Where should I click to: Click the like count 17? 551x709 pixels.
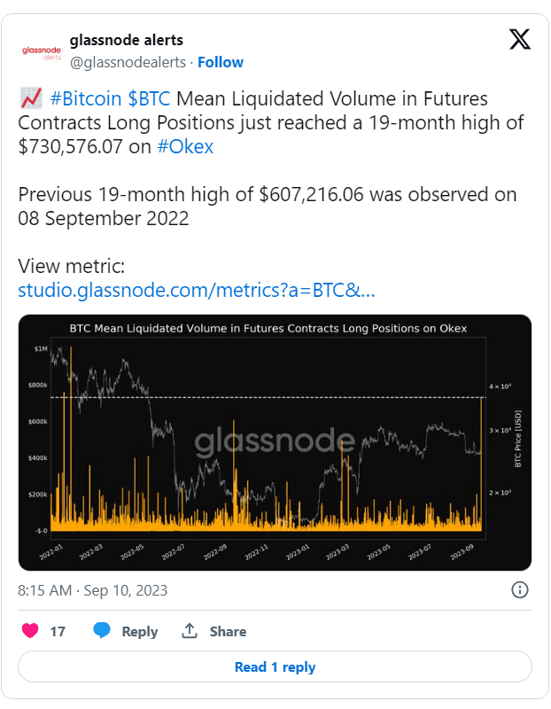(x=58, y=632)
